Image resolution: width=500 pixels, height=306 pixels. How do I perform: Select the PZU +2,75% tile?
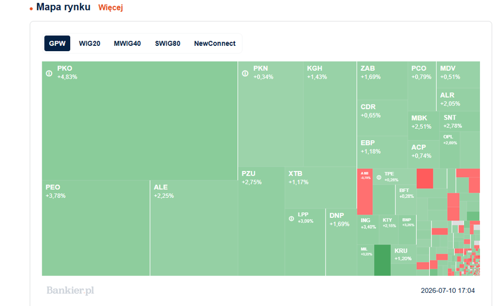pos(261,221)
